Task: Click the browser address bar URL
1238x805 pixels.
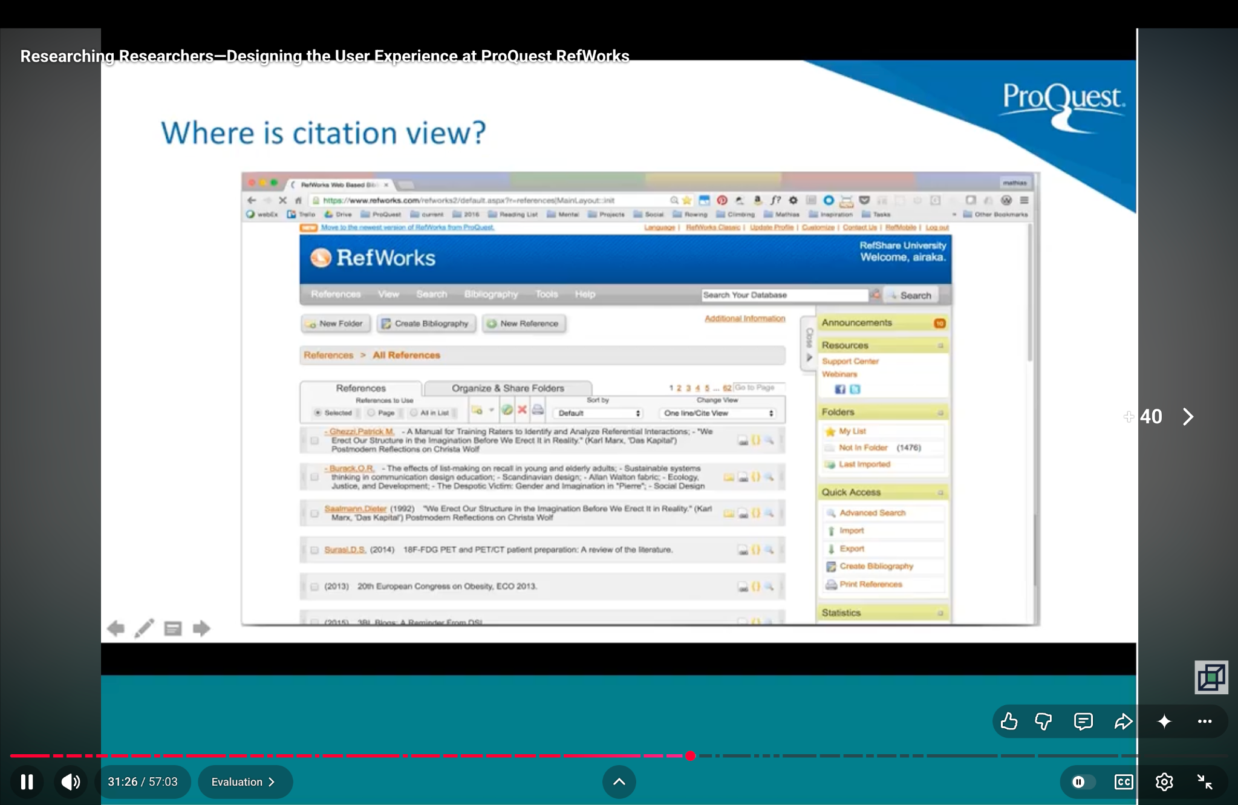Action: [469, 200]
